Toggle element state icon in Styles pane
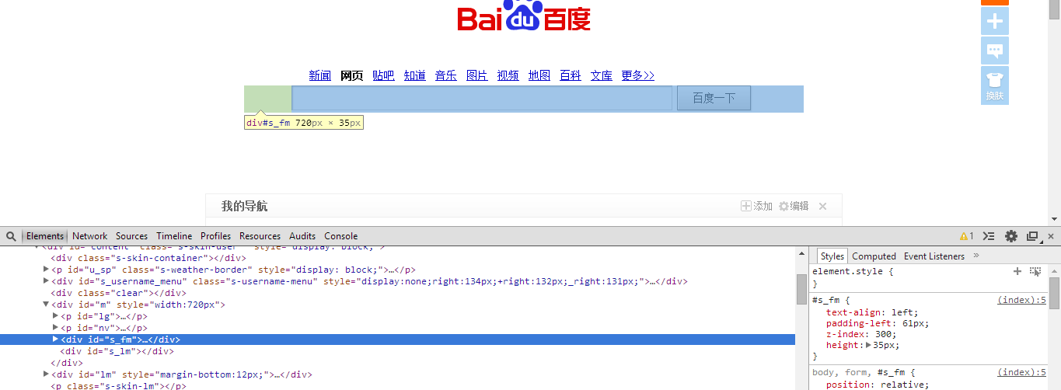This screenshot has height=390, width=1061. click(1035, 271)
